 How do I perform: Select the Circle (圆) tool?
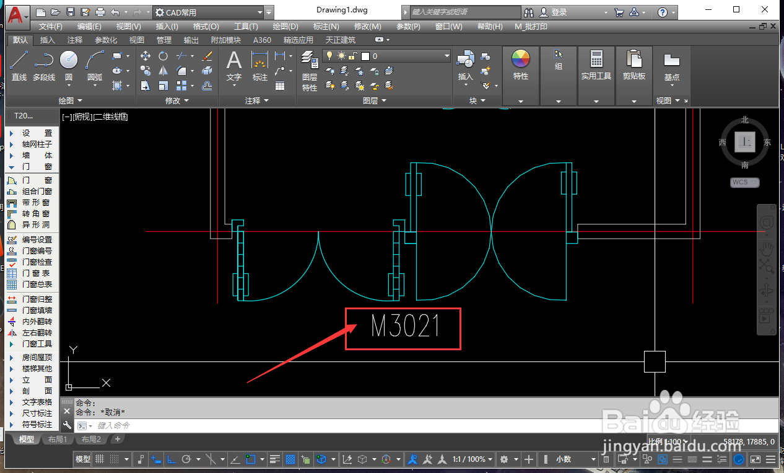point(69,66)
